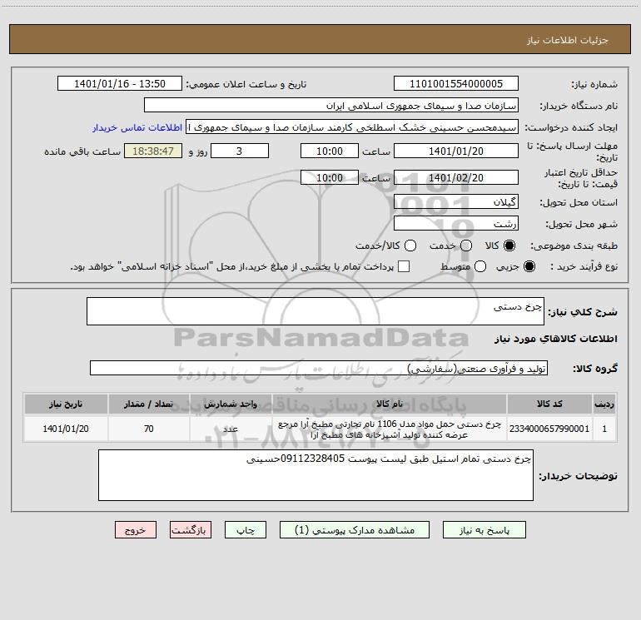Click the remaining time 18:38:47 field
The width and height of the screenshot is (641, 620).
click(x=153, y=151)
